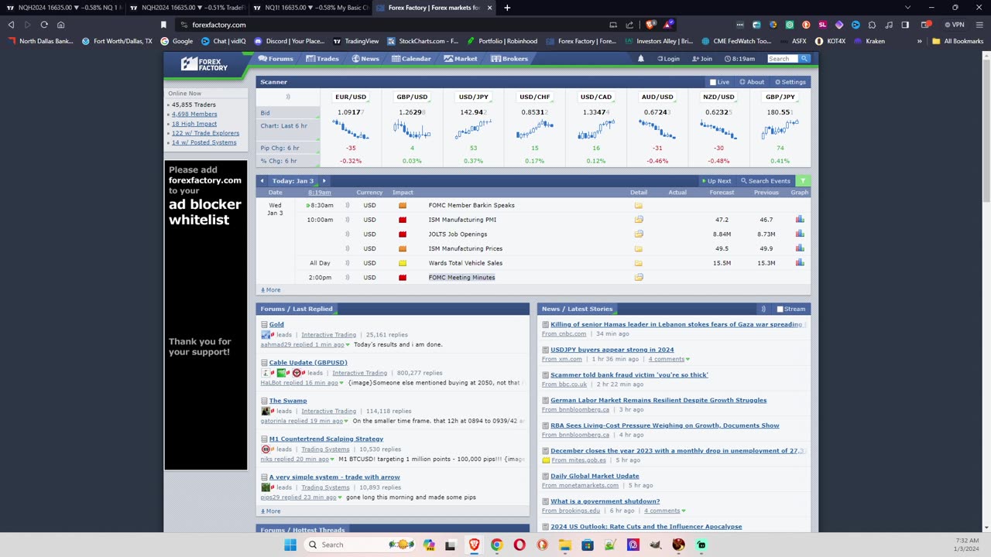Click Up Next in calendar header

[716, 181]
